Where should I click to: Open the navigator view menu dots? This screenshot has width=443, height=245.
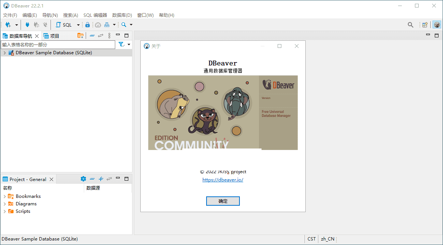(x=109, y=36)
